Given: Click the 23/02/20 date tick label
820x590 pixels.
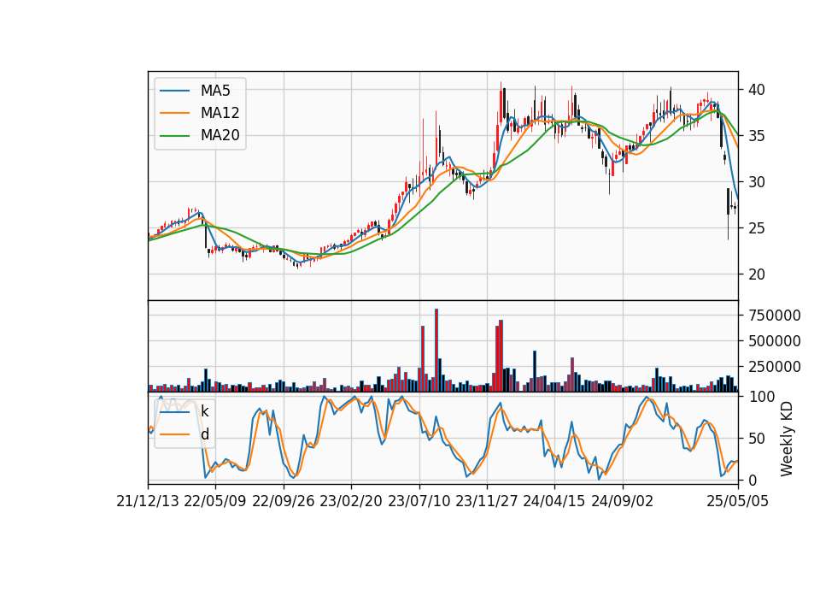Looking at the screenshot, I should click(x=351, y=501).
